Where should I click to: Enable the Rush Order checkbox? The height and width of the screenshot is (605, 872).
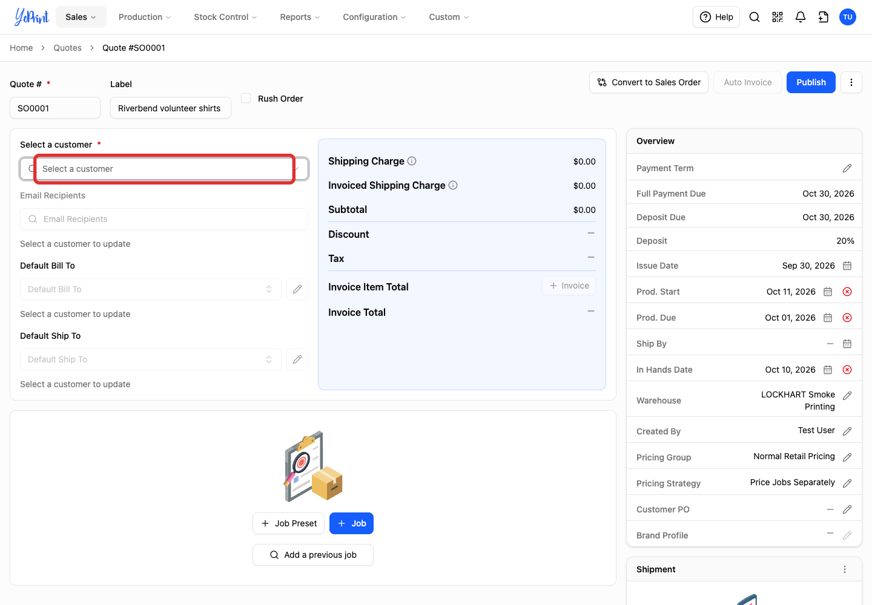246,98
